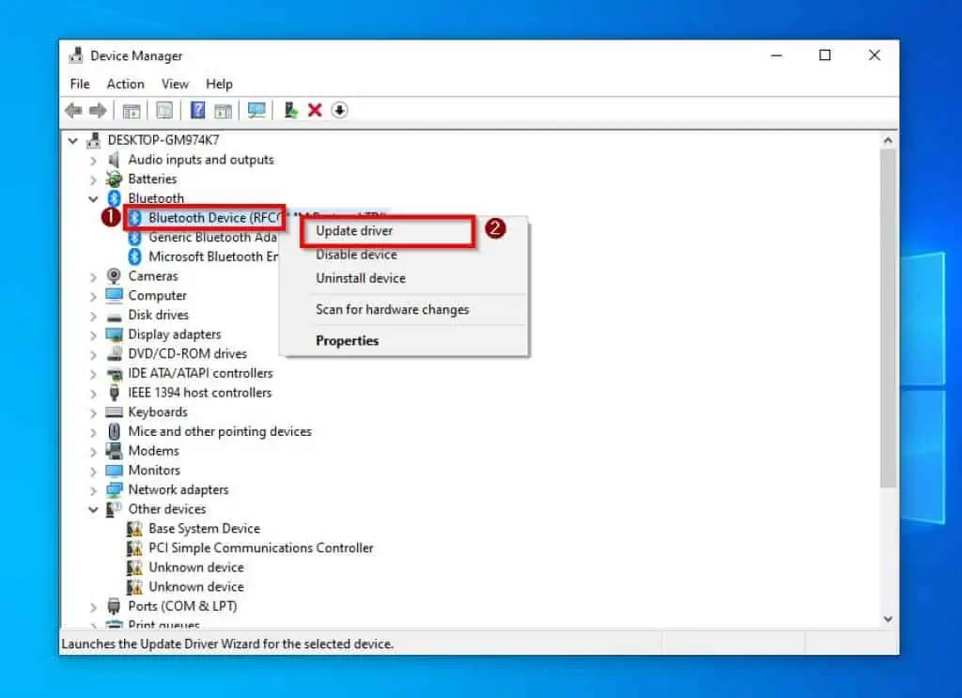Click the download arrow toolbar icon
This screenshot has width=962, height=698.
pos(339,111)
